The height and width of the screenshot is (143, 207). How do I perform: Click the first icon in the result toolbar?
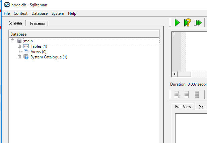point(177,95)
